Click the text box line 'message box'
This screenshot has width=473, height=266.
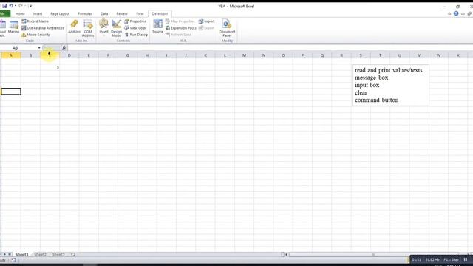tap(371, 78)
